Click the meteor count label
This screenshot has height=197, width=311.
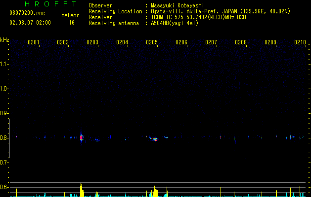pos(70,15)
